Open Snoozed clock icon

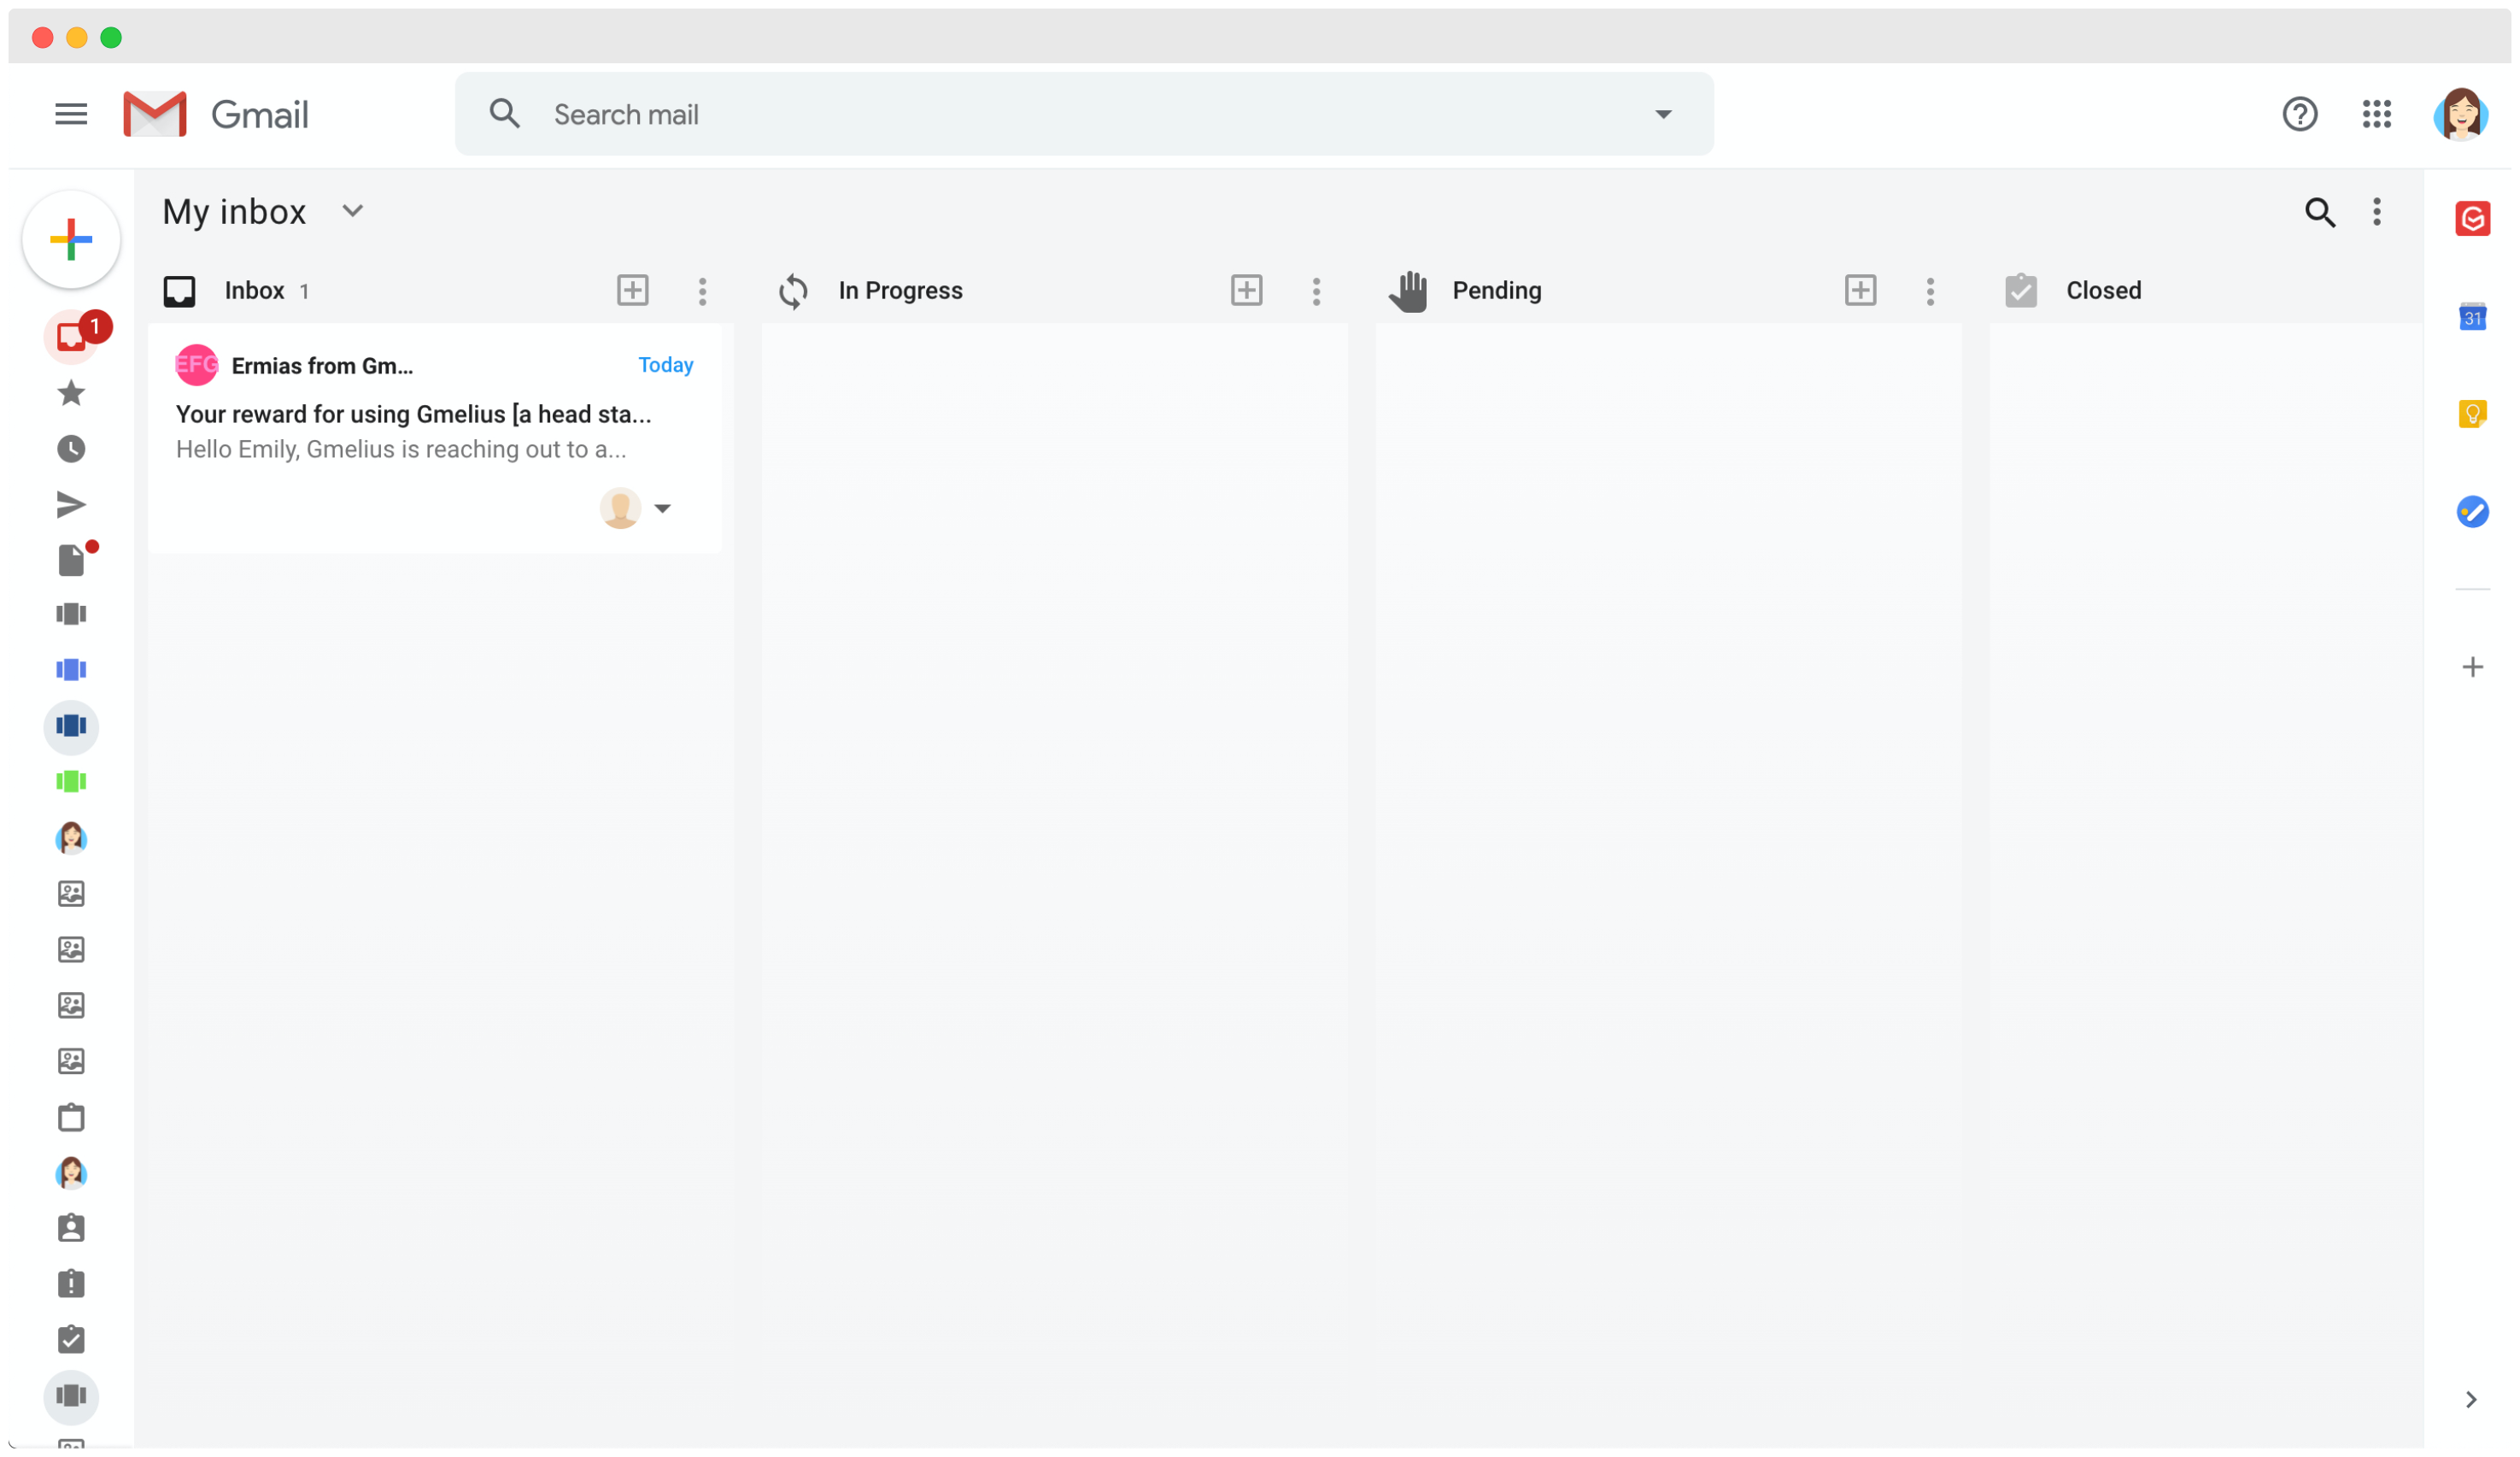71,449
